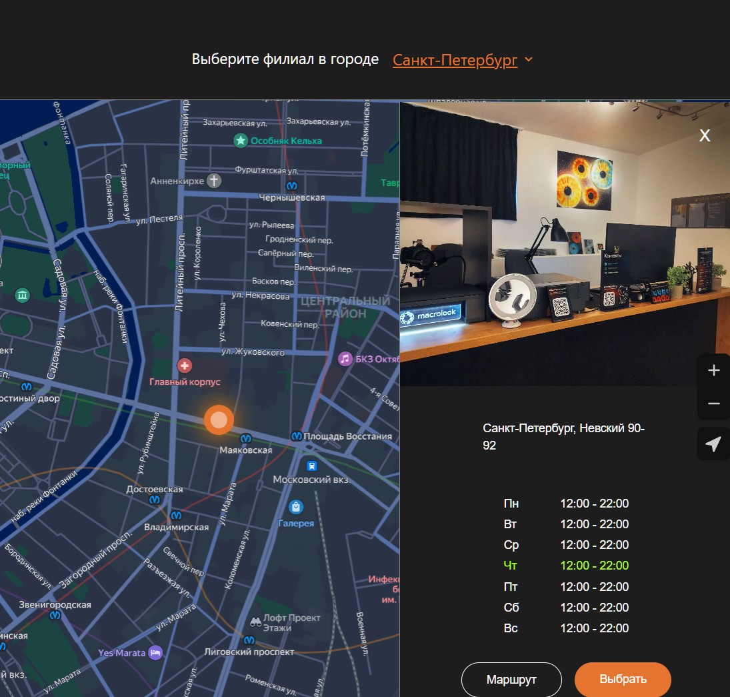Viewport: 730px width, 697px height.
Task: Click the Особняк Кельха star icon
Action: click(x=240, y=140)
